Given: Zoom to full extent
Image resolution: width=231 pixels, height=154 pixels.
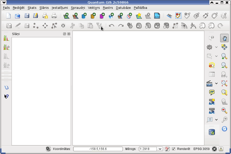Looking at the screenshot, I should [x=224, y=83].
